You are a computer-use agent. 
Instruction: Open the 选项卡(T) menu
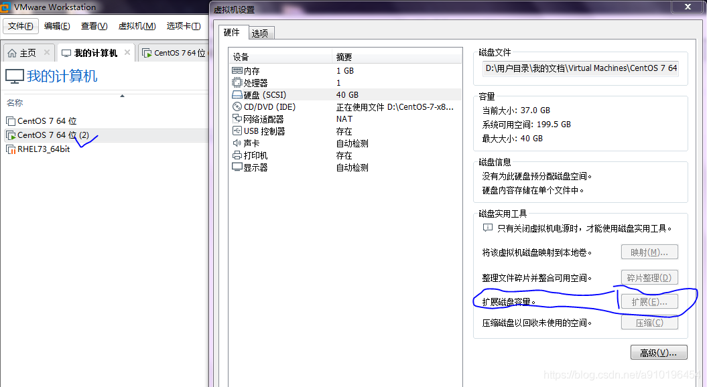click(184, 26)
